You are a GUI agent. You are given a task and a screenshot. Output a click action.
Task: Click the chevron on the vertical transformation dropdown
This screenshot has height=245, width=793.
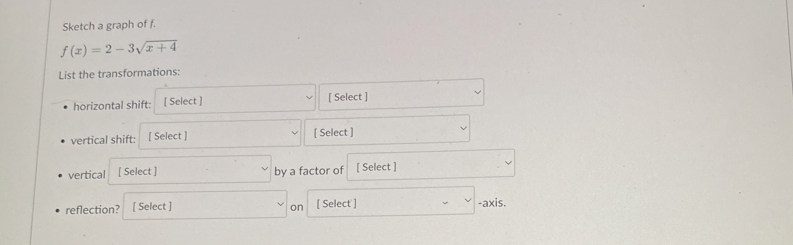(x=265, y=169)
